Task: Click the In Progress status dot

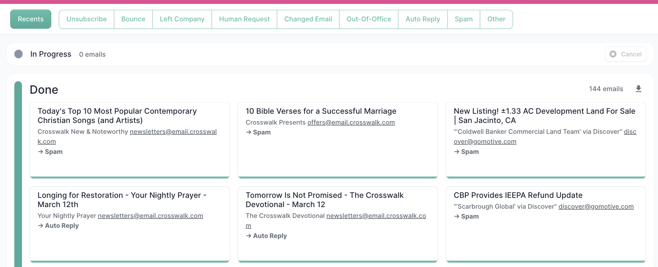Action: click(18, 54)
